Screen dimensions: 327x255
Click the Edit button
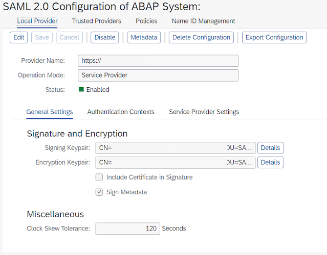click(19, 37)
